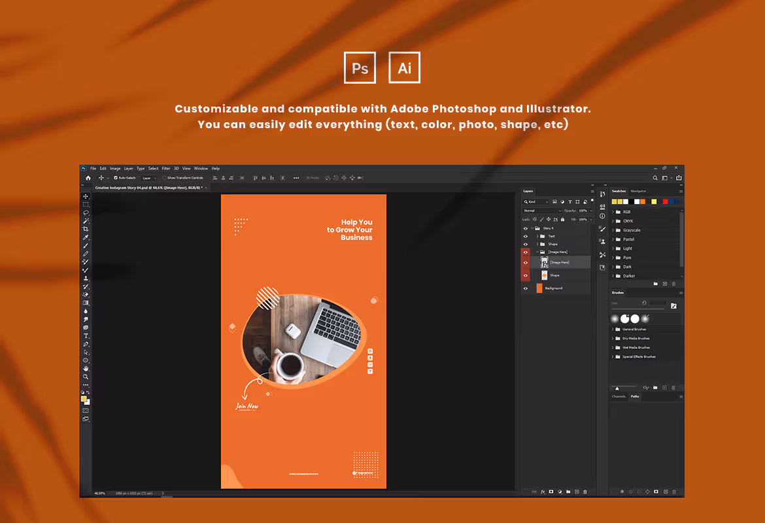Hide the Background layer
The width and height of the screenshot is (765, 523).
point(526,288)
